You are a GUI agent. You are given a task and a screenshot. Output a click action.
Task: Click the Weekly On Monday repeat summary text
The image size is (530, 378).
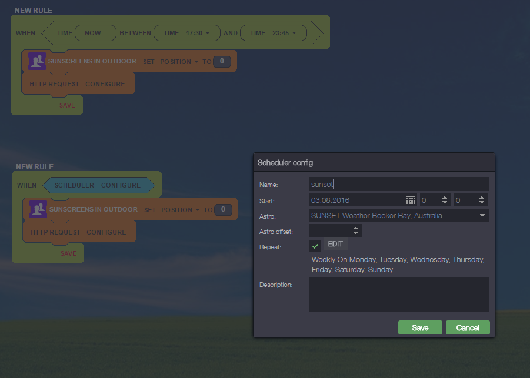tap(398, 265)
